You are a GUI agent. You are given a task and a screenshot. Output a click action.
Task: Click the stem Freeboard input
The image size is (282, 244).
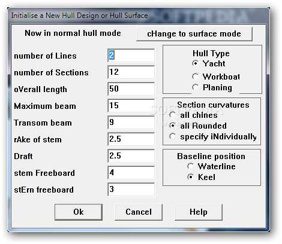click(131, 173)
